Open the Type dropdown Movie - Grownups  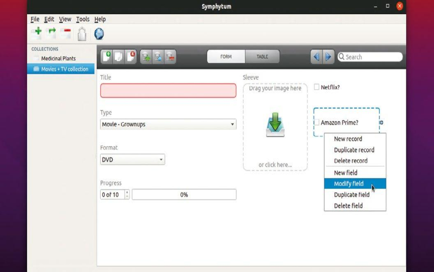[x=168, y=124]
